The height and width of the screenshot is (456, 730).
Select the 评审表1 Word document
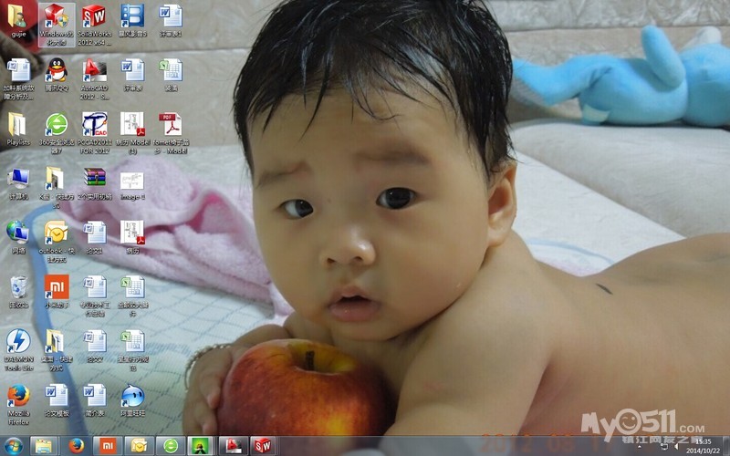(x=171, y=21)
